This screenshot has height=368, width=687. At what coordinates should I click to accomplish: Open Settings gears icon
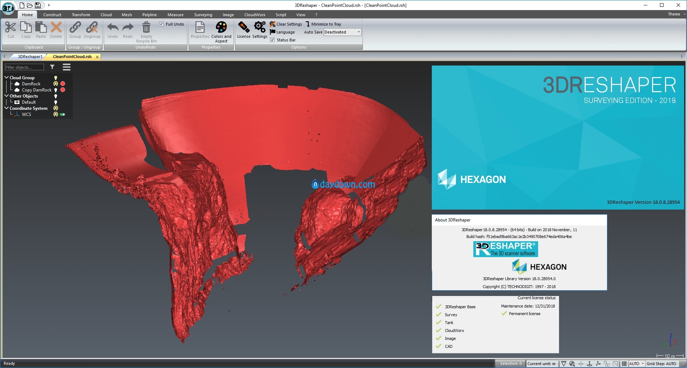click(x=260, y=27)
